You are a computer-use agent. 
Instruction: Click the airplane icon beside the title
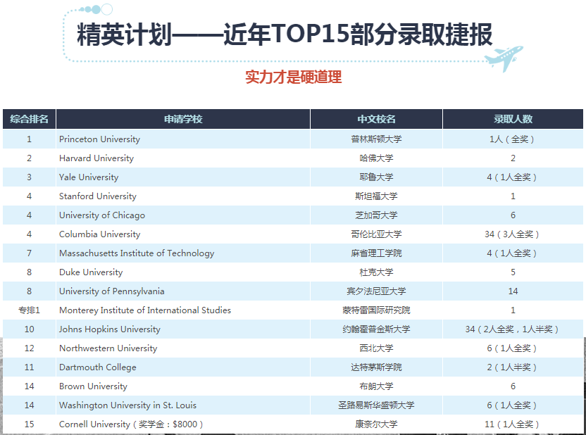point(504,58)
